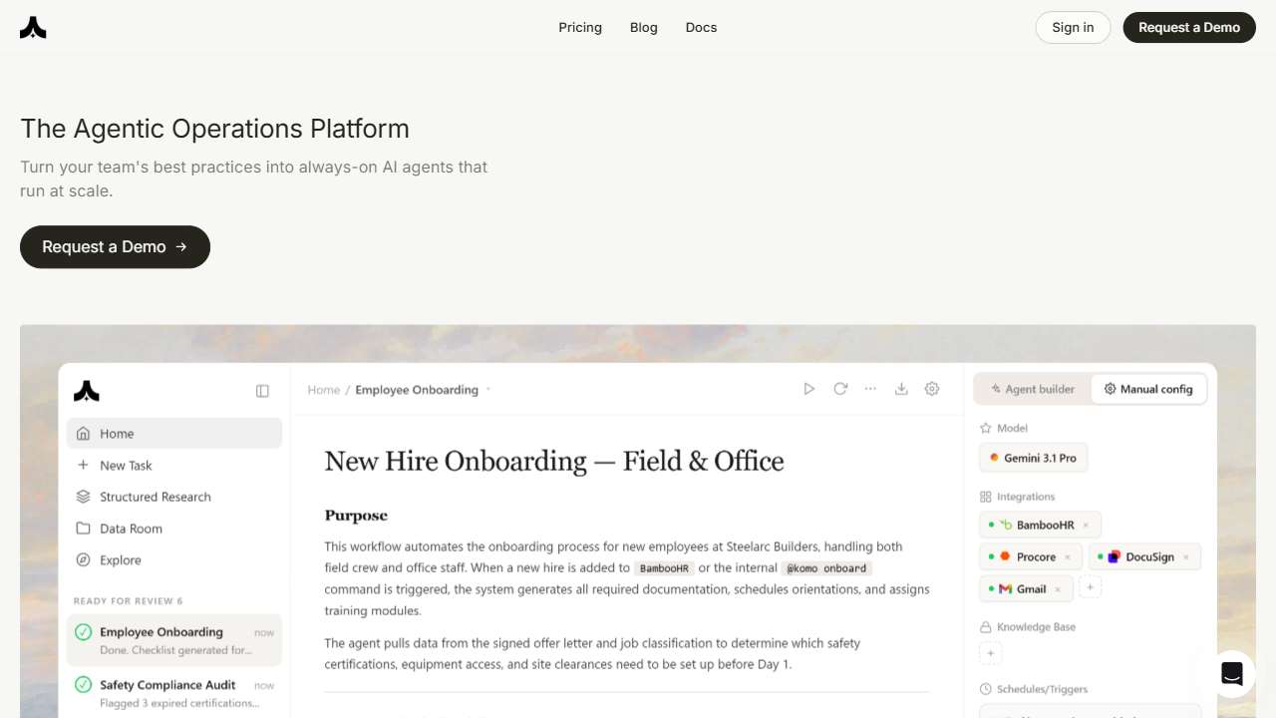Viewport: 1276px width, 718px height.
Task: Select the Manual config tab
Action: click(x=1148, y=389)
